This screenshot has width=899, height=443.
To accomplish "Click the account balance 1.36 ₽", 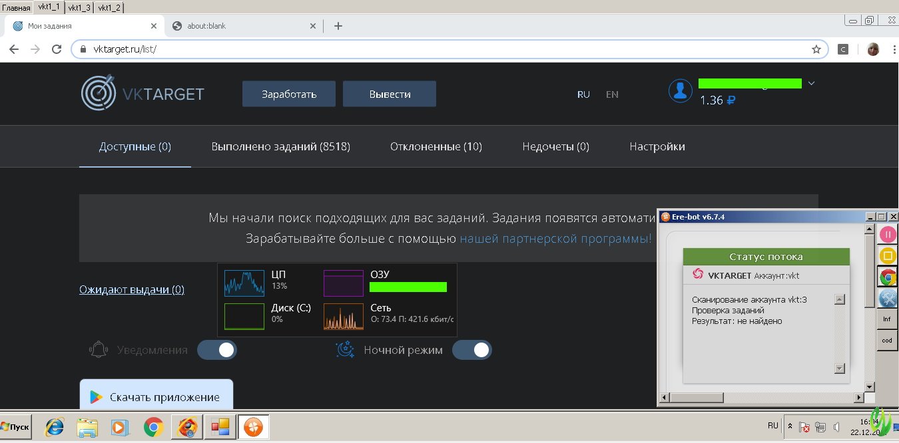I will pos(717,100).
